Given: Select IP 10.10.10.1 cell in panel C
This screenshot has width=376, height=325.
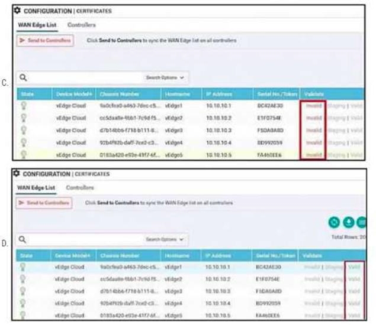Looking at the screenshot, I should coord(218,106).
